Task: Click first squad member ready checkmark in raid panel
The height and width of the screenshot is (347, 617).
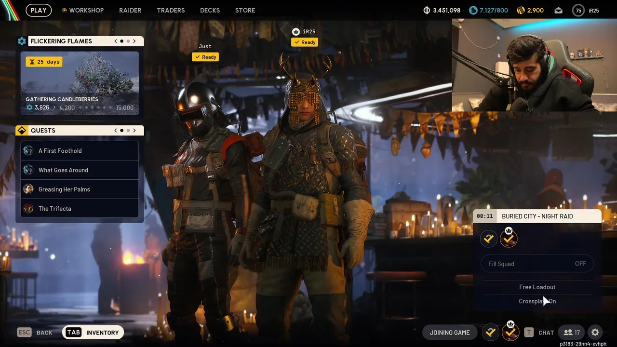Action: click(489, 239)
